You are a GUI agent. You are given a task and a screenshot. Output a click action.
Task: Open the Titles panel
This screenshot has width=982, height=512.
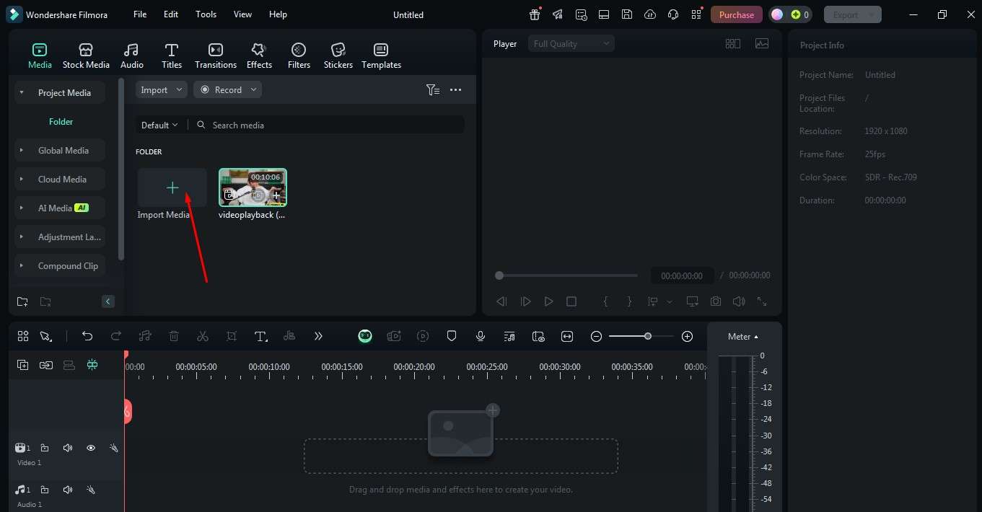pos(172,56)
